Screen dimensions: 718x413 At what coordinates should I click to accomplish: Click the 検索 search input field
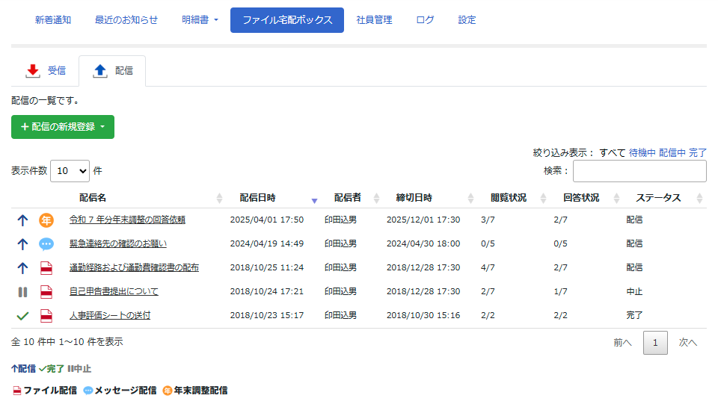[639, 170]
